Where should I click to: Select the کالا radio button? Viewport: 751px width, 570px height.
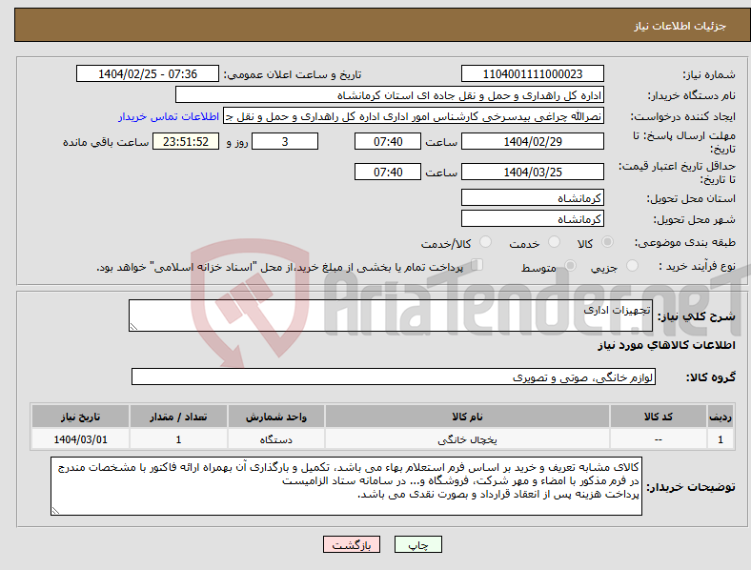coord(607,242)
